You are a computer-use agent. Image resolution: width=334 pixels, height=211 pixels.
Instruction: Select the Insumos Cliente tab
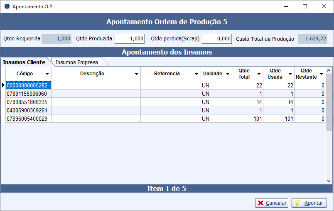pyautogui.click(x=24, y=62)
